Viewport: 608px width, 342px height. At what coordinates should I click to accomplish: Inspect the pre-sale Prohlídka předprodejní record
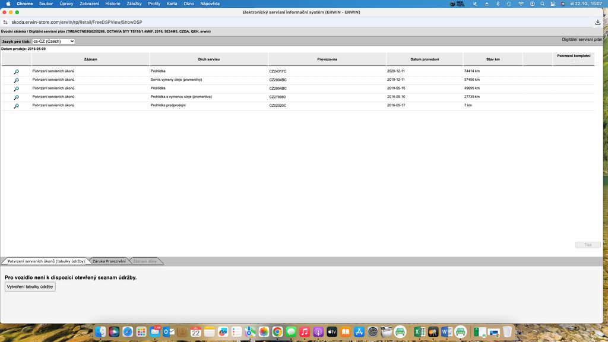(17, 106)
